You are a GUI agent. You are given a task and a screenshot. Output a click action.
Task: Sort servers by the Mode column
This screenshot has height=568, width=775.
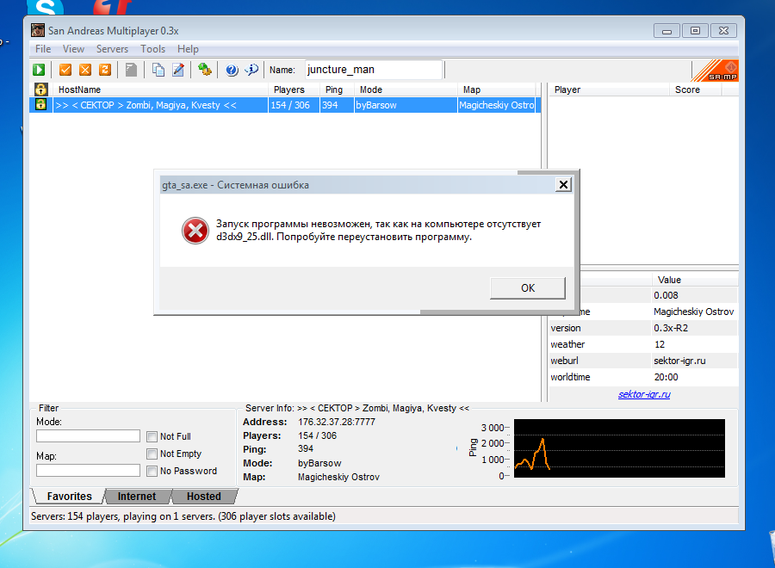click(x=406, y=90)
